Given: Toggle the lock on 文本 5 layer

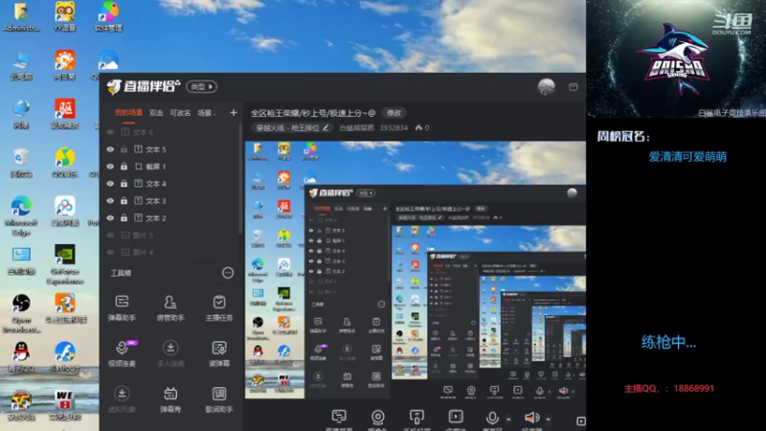Looking at the screenshot, I should pos(124,149).
